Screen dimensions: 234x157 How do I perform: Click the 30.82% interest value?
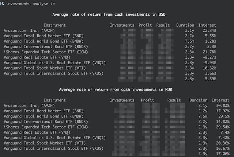click(x=223, y=106)
